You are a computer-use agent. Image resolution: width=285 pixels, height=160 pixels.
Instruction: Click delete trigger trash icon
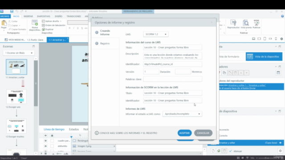point(236,73)
